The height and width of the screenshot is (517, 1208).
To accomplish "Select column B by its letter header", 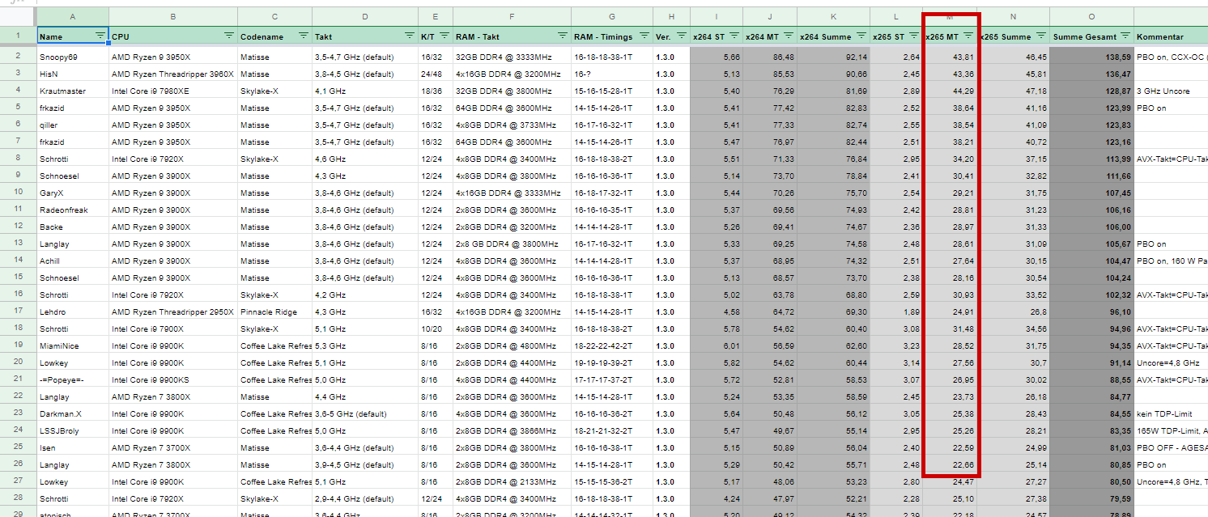I will [173, 16].
